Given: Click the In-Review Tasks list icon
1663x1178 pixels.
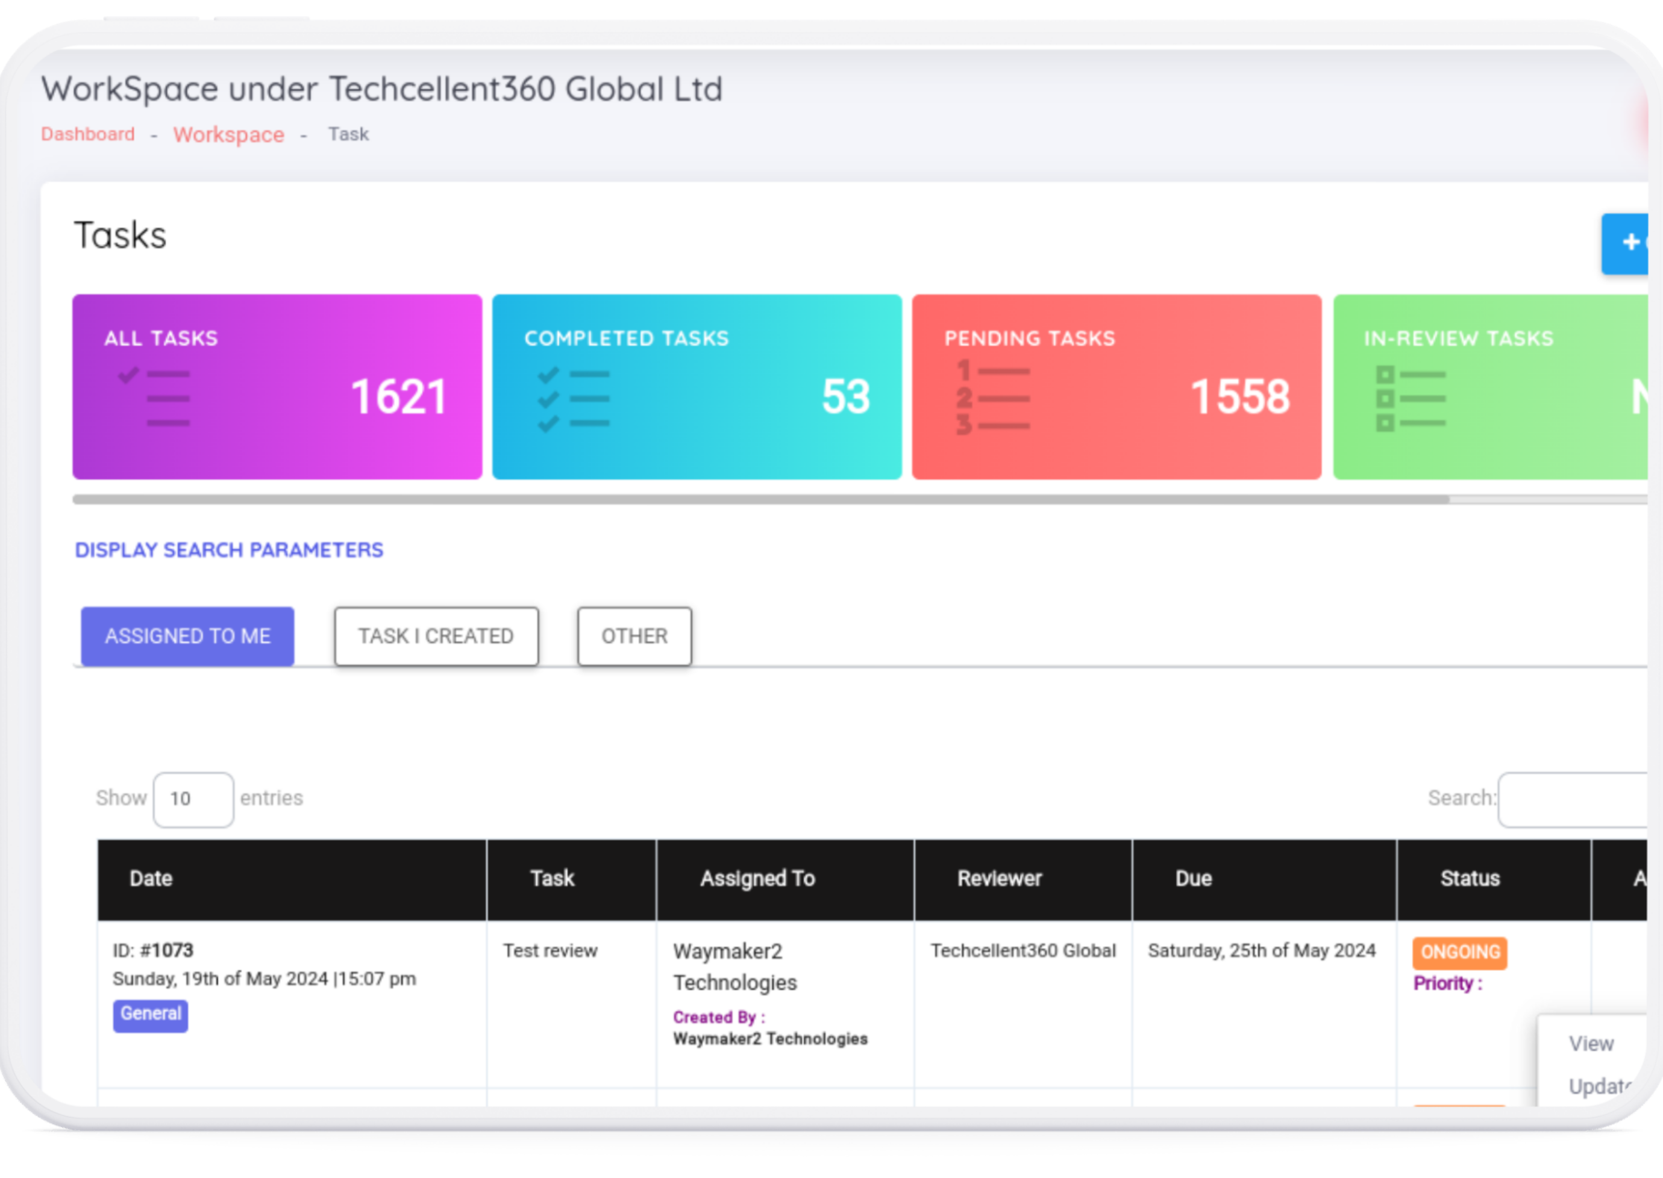Looking at the screenshot, I should coord(1411,398).
